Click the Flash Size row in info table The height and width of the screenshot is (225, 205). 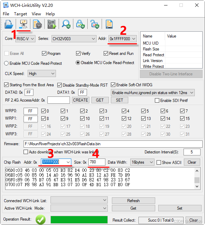(172, 49)
